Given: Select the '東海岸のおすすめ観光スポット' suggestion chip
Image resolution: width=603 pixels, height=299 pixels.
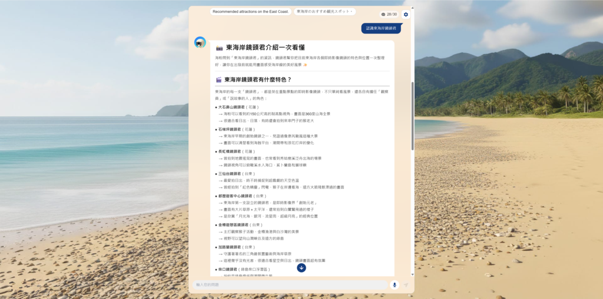Looking at the screenshot, I should [324, 12].
